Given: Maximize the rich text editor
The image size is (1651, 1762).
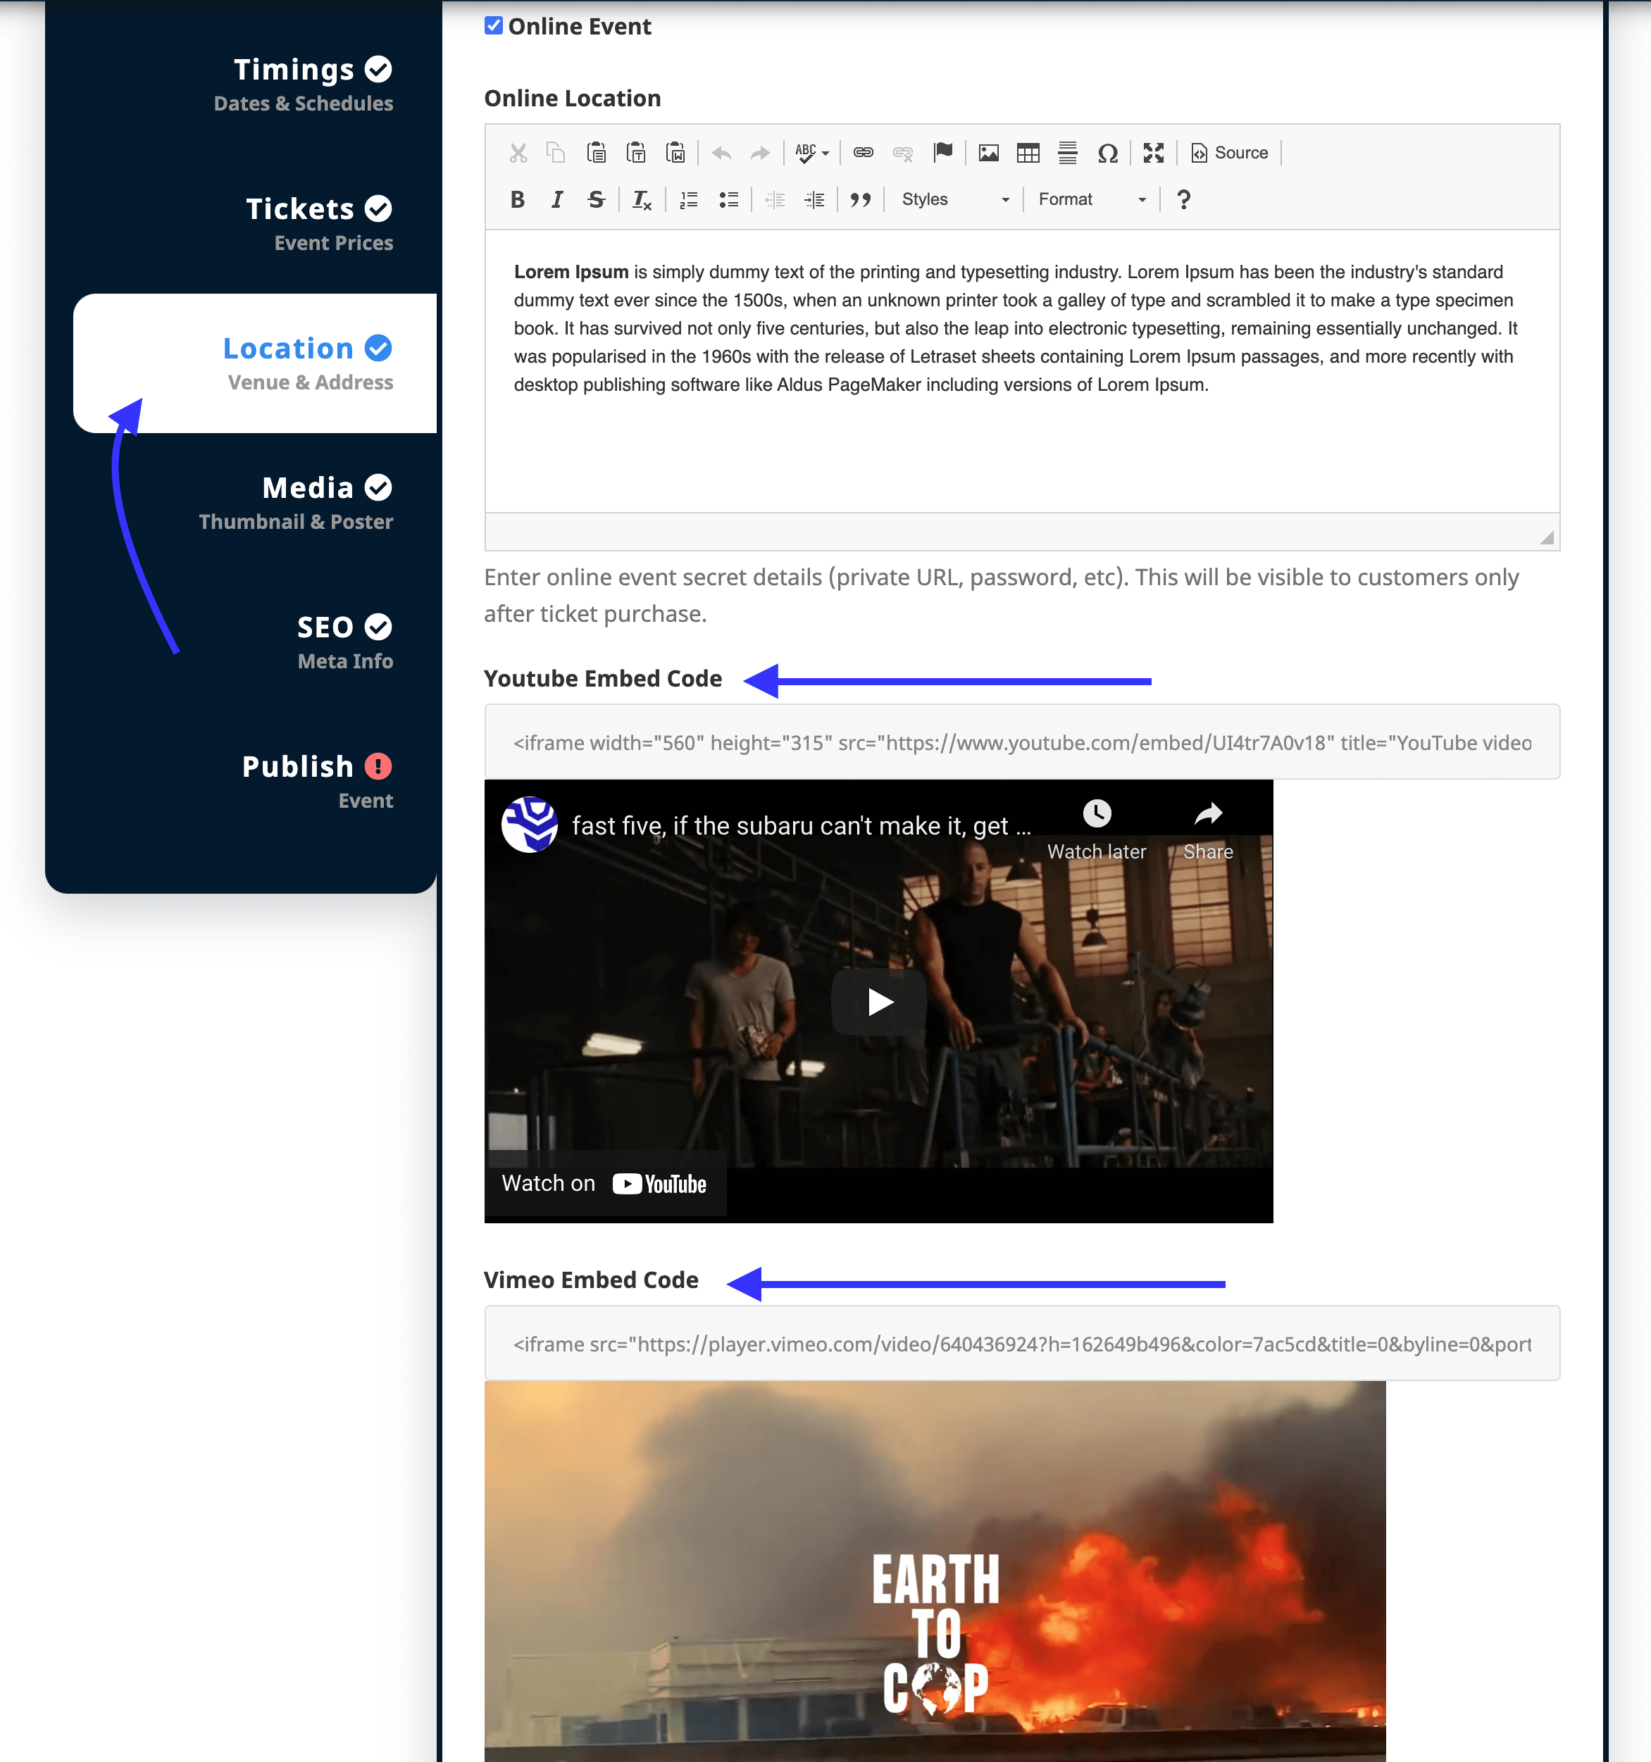Looking at the screenshot, I should coord(1153,152).
